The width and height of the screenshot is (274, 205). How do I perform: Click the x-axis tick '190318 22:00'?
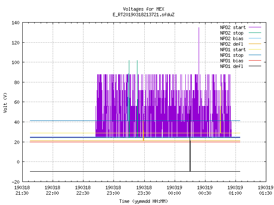coord(52,190)
